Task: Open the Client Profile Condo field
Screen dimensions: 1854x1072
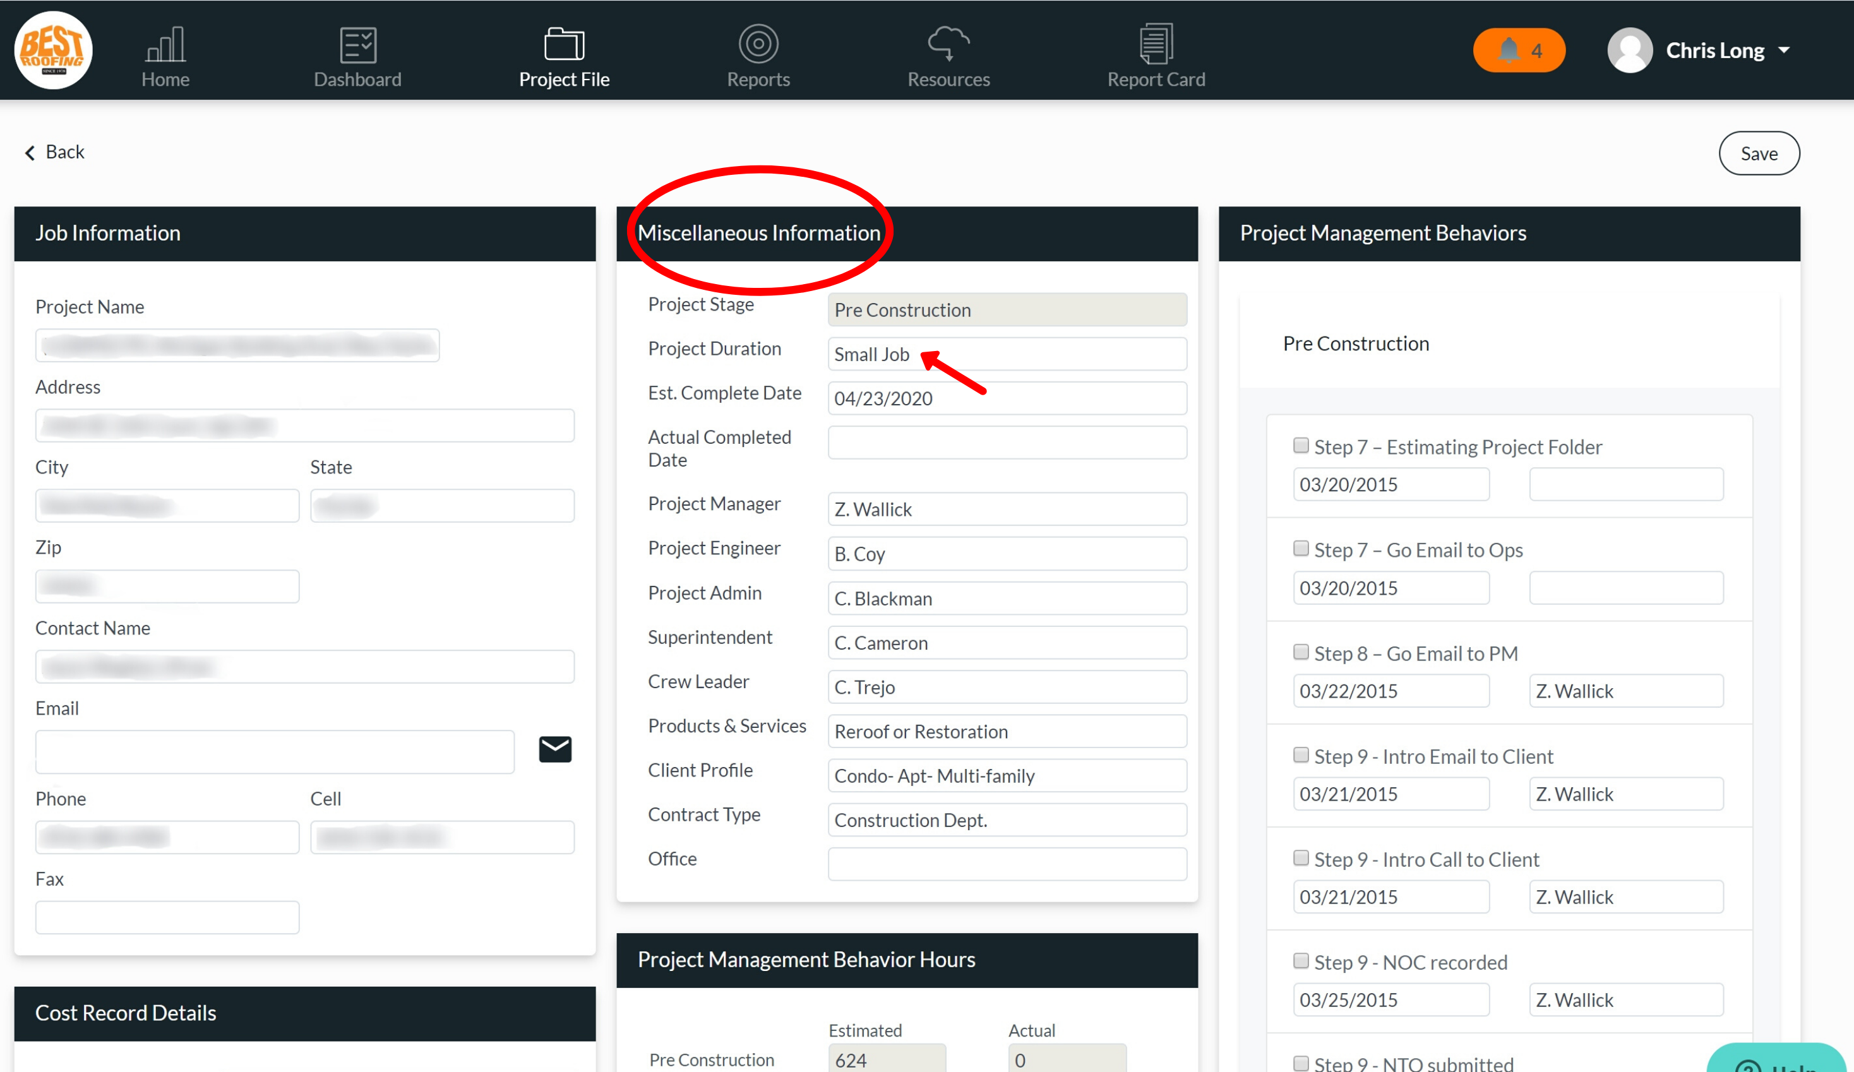Action: click(x=1007, y=775)
